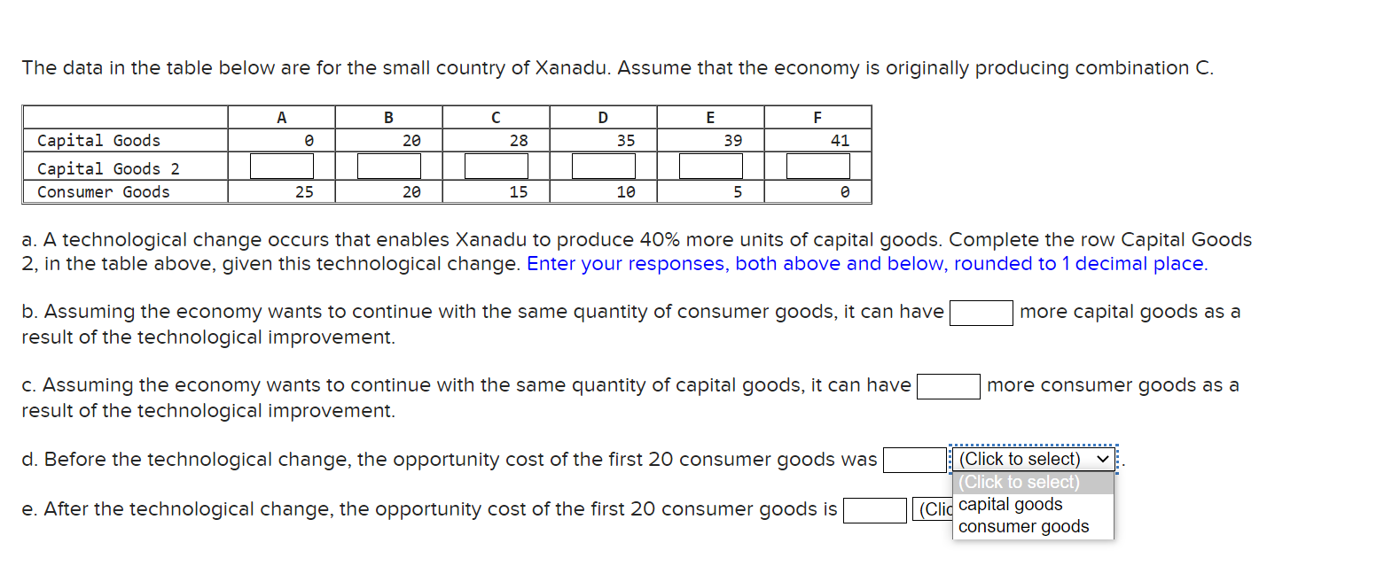Screen dimensions: 1392x566
Task: Click the column header labeled F
Action: [x=817, y=115]
